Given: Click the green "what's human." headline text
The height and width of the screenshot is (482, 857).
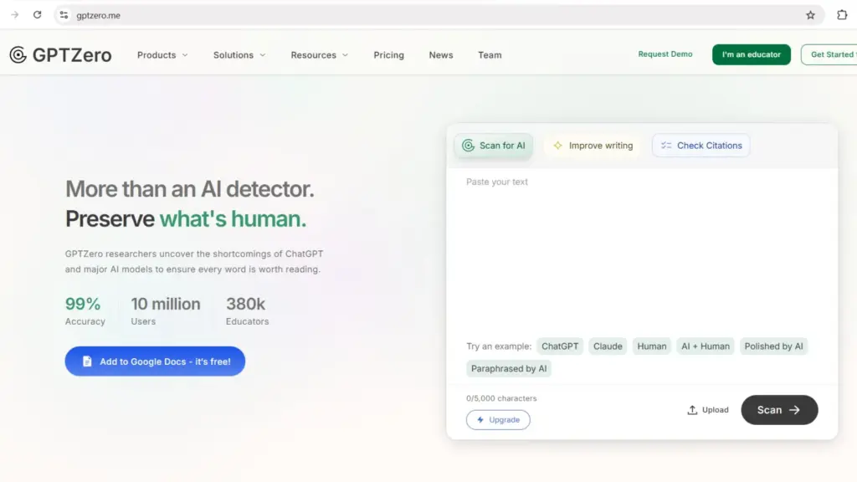Looking at the screenshot, I should pos(233,219).
